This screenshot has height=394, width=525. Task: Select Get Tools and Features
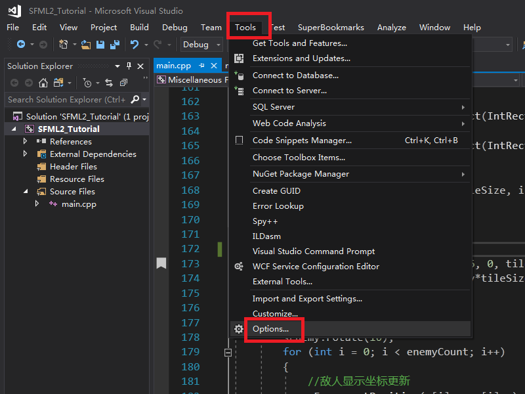(350, 43)
